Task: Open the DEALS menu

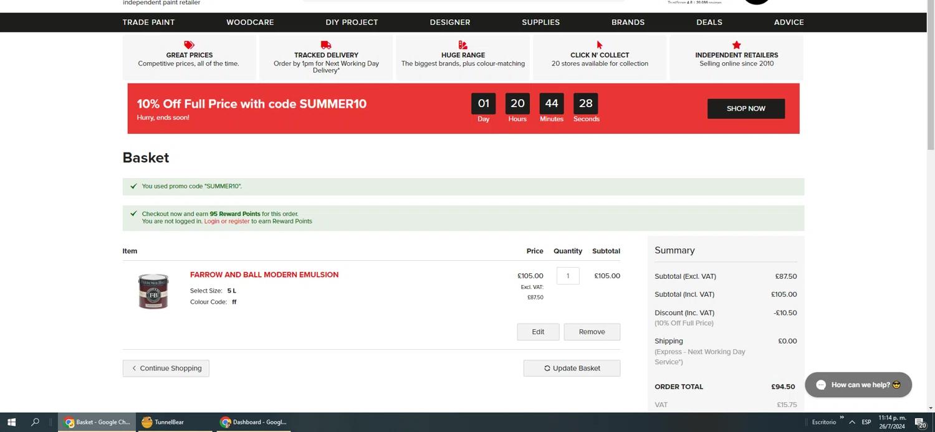Action: click(x=709, y=22)
